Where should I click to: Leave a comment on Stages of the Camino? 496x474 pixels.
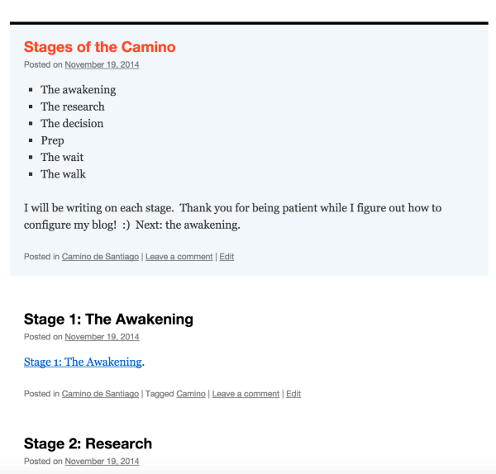(179, 257)
